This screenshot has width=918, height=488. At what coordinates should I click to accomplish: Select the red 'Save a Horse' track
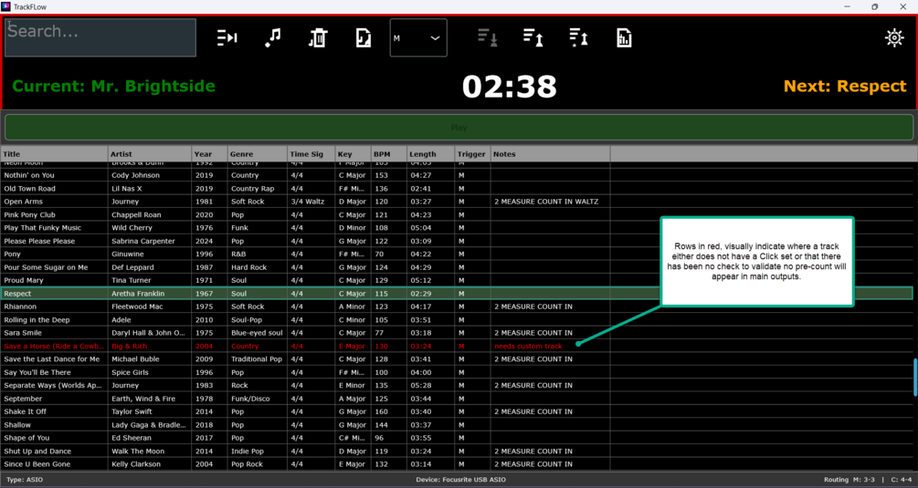pyautogui.click(x=54, y=346)
